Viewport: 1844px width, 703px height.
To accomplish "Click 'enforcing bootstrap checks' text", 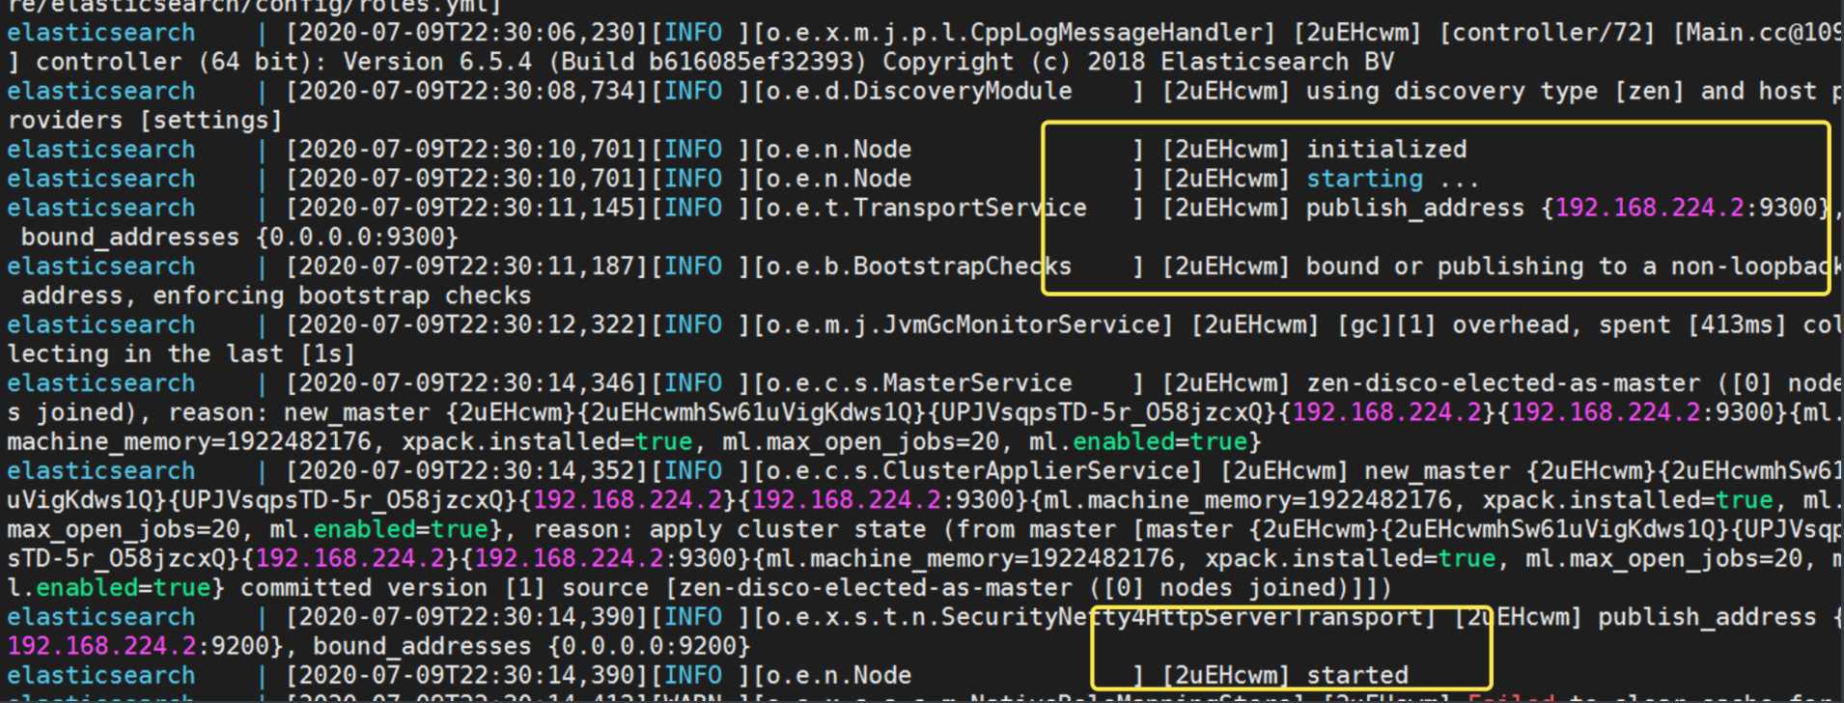I will coord(342,295).
